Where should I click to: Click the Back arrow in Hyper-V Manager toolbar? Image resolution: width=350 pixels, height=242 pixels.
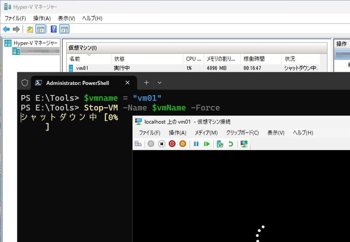[6, 29]
